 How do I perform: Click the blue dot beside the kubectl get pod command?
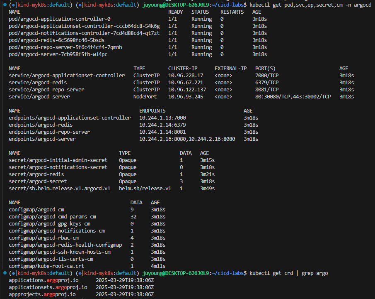[x=5, y=5]
